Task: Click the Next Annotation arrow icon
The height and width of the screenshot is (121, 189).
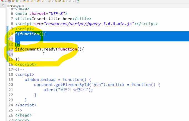Action: (42, 1)
